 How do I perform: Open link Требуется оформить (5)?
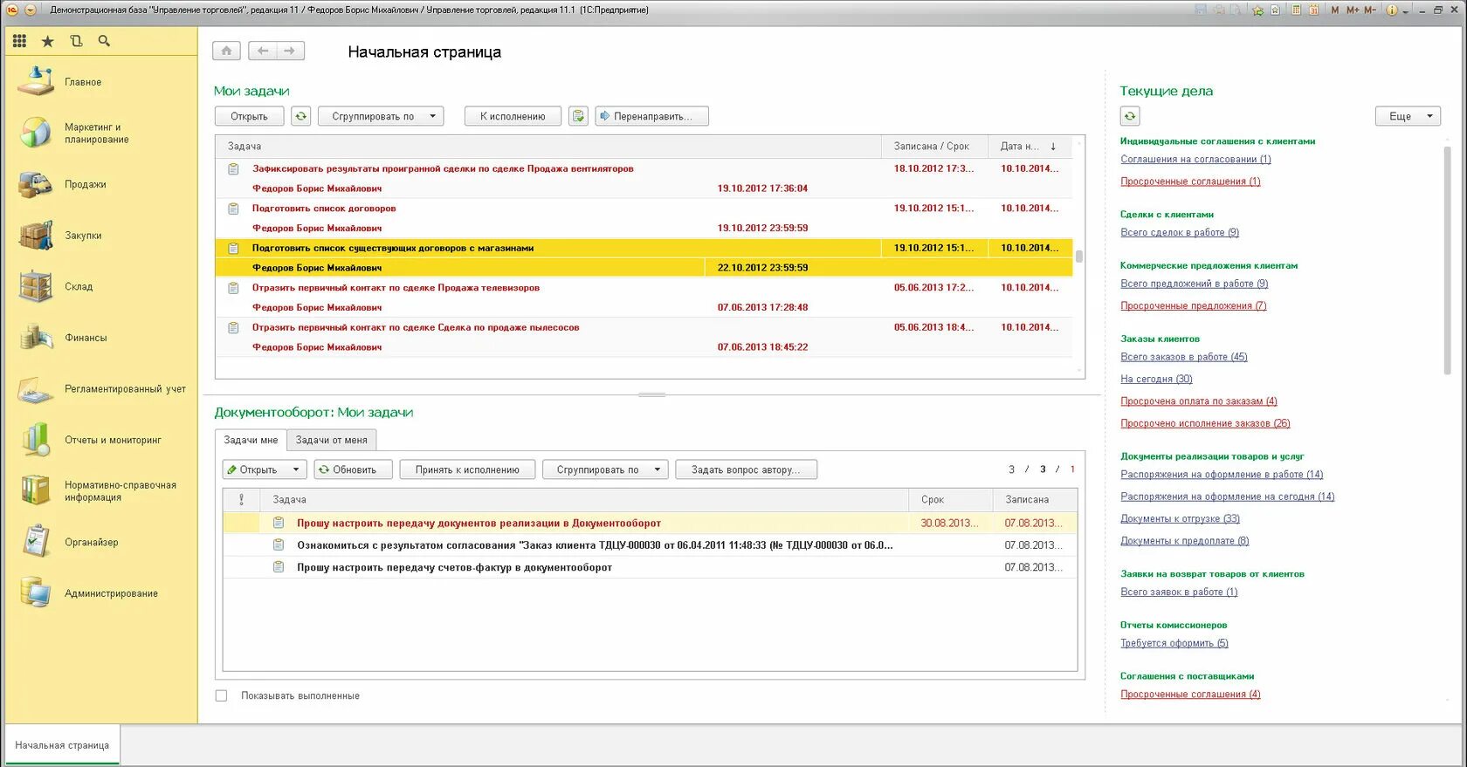pyautogui.click(x=1174, y=643)
